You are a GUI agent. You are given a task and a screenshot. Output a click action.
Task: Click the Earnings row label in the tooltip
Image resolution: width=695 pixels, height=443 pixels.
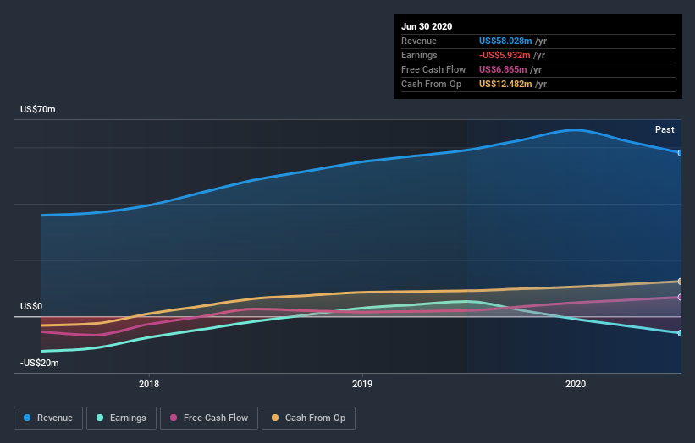[x=419, y=55]
